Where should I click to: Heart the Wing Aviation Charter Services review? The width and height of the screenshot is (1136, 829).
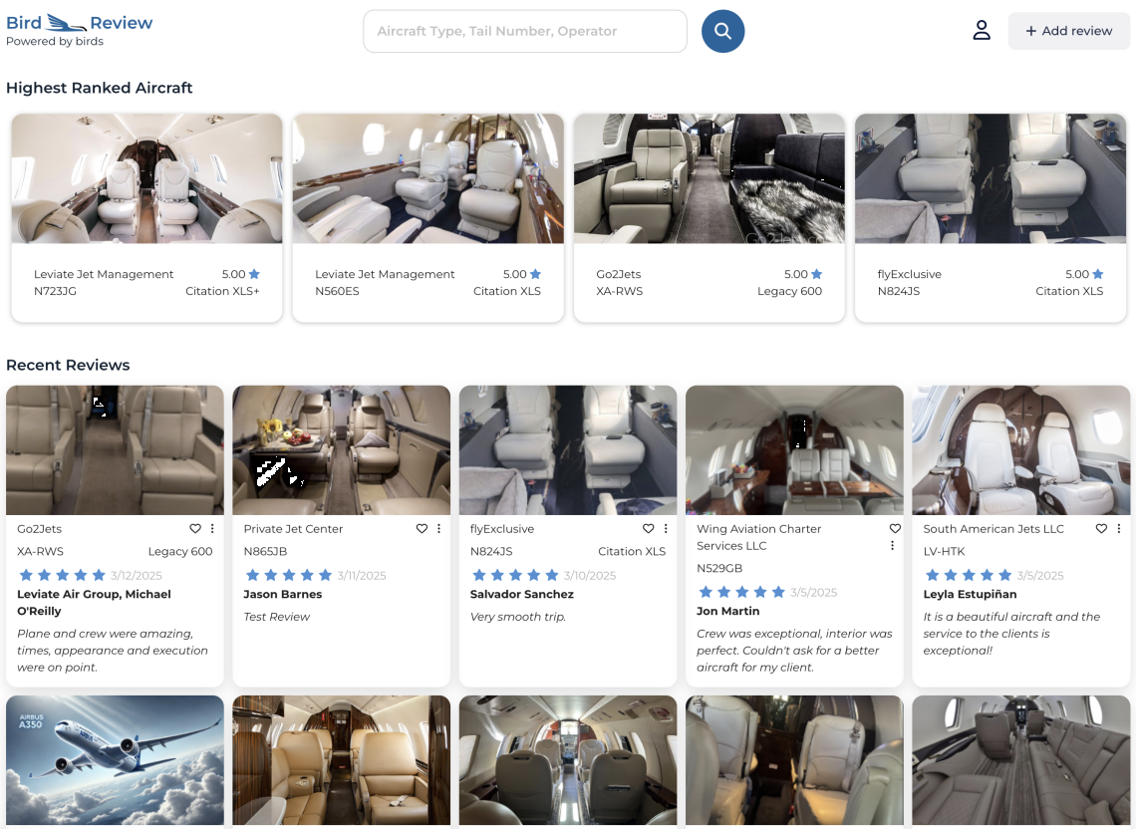(x=896, y=528)
